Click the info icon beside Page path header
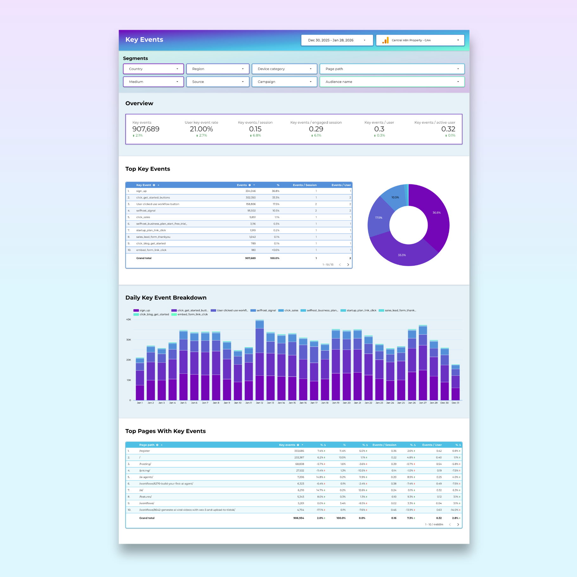Image resolution: width=577 pixels, height=577 pixels. click(x=157, y=445)
